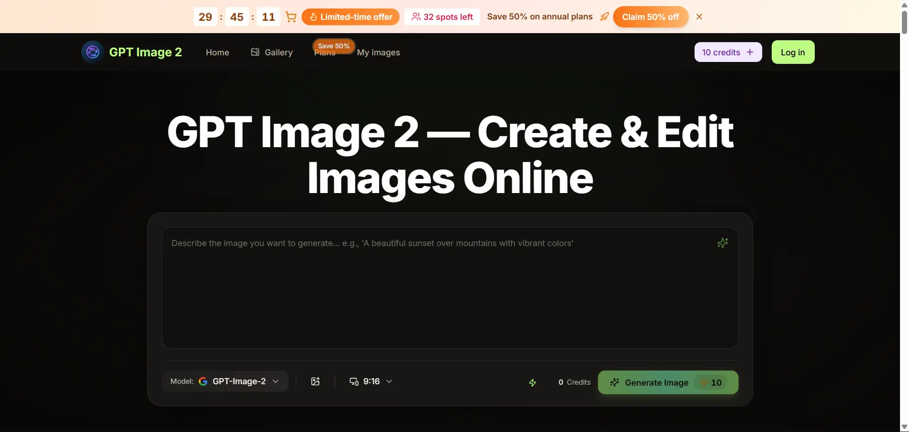Click the Google logo in model selector

(203, 381)
